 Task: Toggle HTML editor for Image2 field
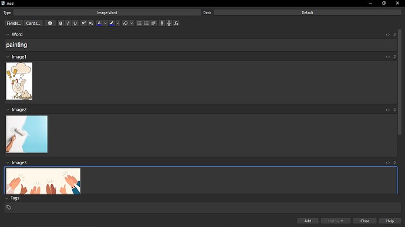pos(388,110)
